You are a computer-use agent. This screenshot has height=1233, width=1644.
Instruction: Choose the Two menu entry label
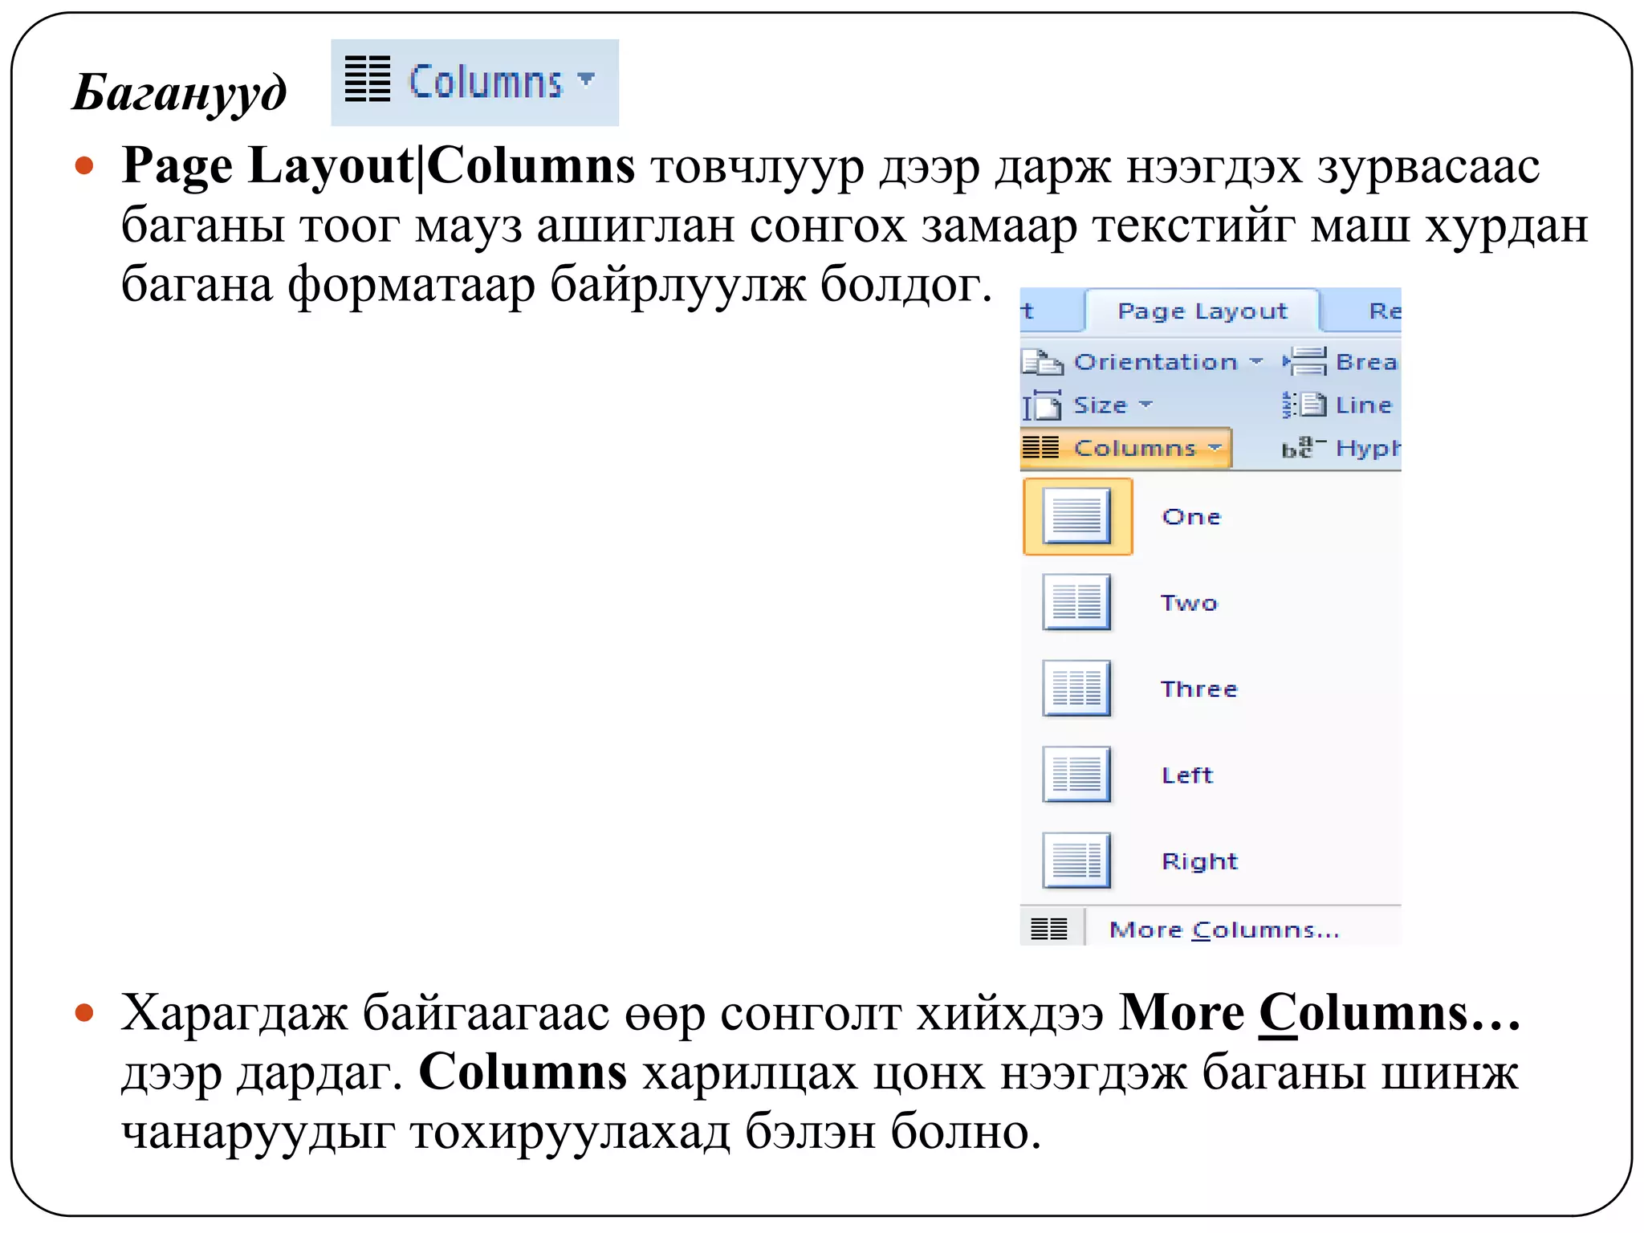(1189, 603)
